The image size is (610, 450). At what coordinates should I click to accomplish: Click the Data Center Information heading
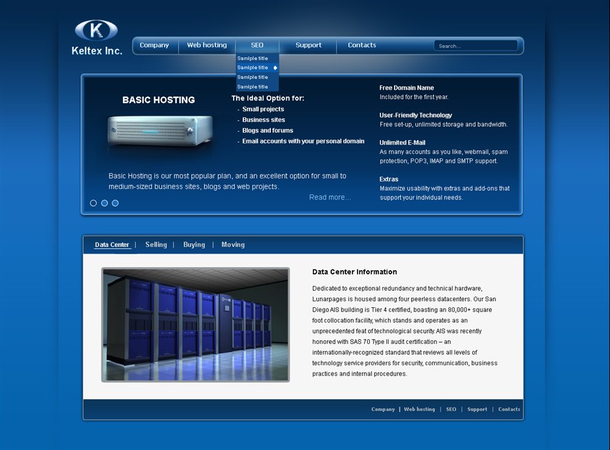(354, 272)
